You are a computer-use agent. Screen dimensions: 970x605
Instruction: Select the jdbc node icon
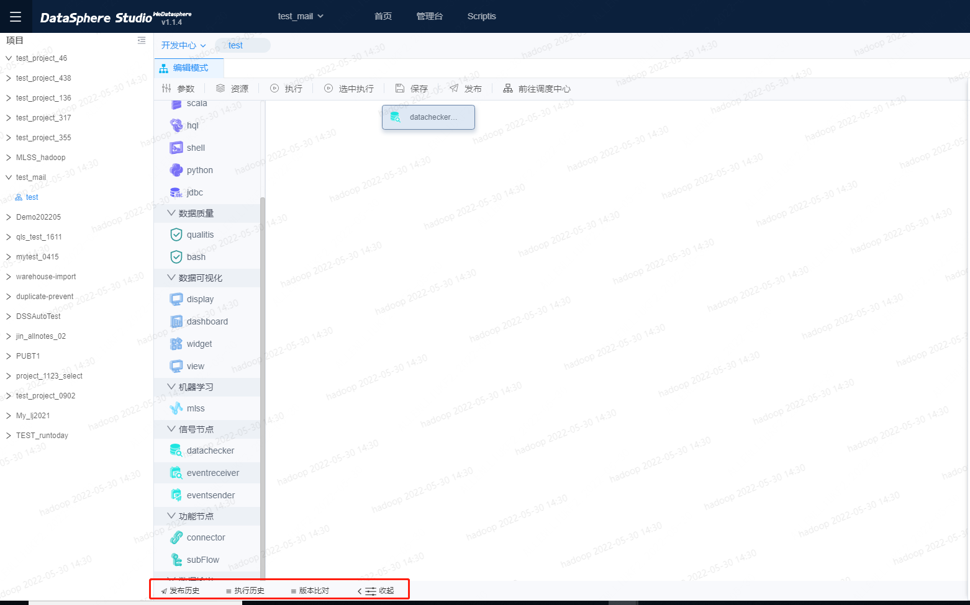pos(194,192)
